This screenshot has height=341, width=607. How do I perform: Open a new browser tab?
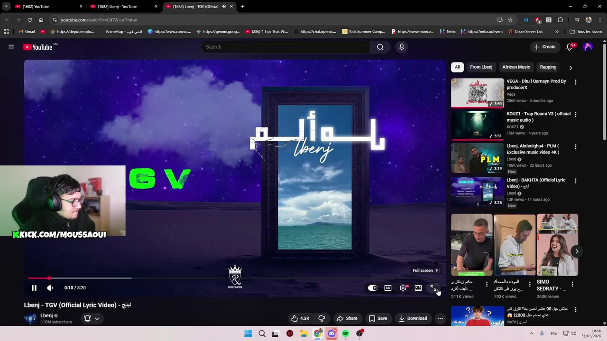(243, 7)
